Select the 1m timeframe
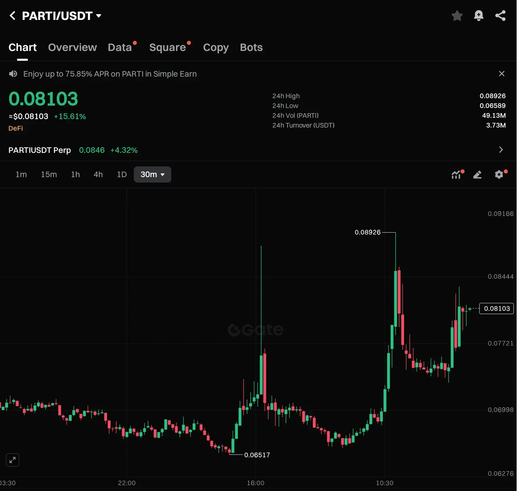 coord(21,174)
